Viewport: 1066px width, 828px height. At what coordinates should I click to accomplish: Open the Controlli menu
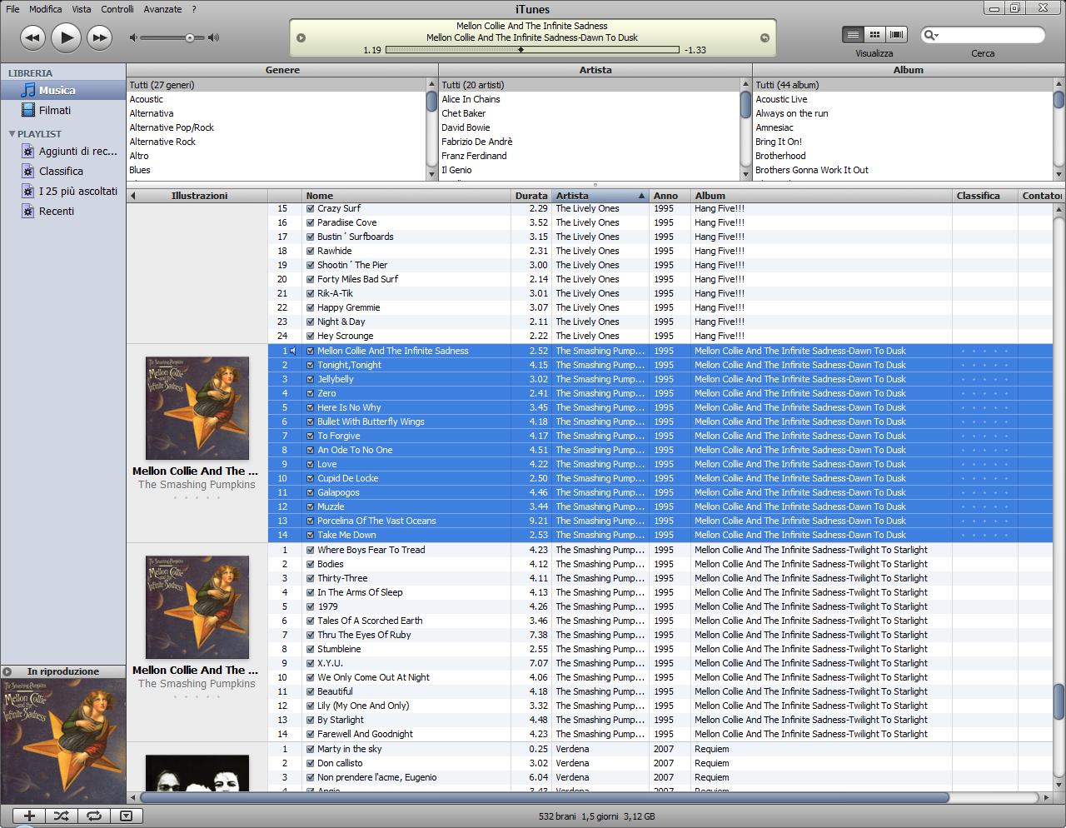117,9
